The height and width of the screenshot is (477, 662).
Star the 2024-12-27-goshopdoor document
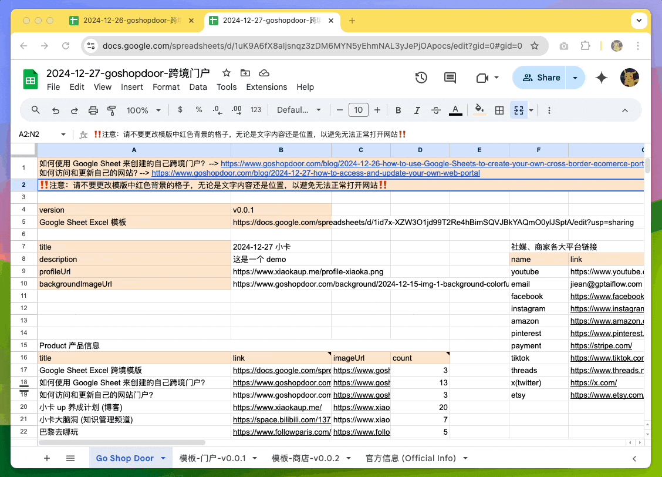coord(227,73)
